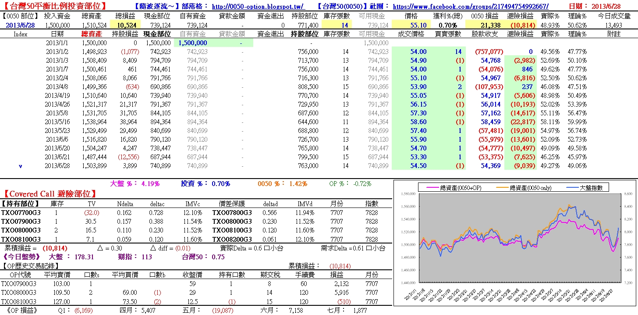Click the 附註 column header

(614, 34)
